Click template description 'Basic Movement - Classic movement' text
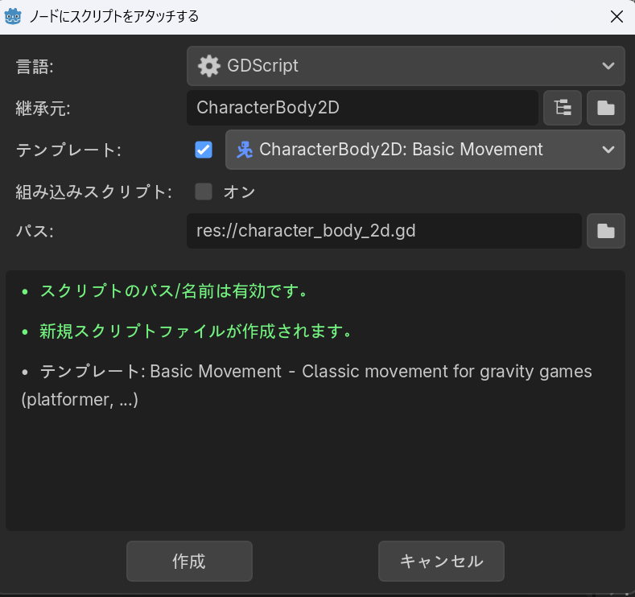 (x=307, y=385)
